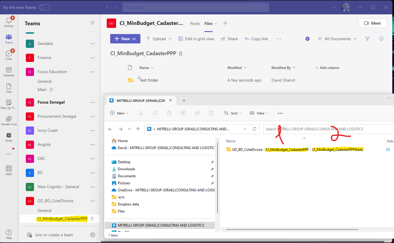Open Chat in the Teams sidebar
The image size is (394, 243).
pos(9,55)
